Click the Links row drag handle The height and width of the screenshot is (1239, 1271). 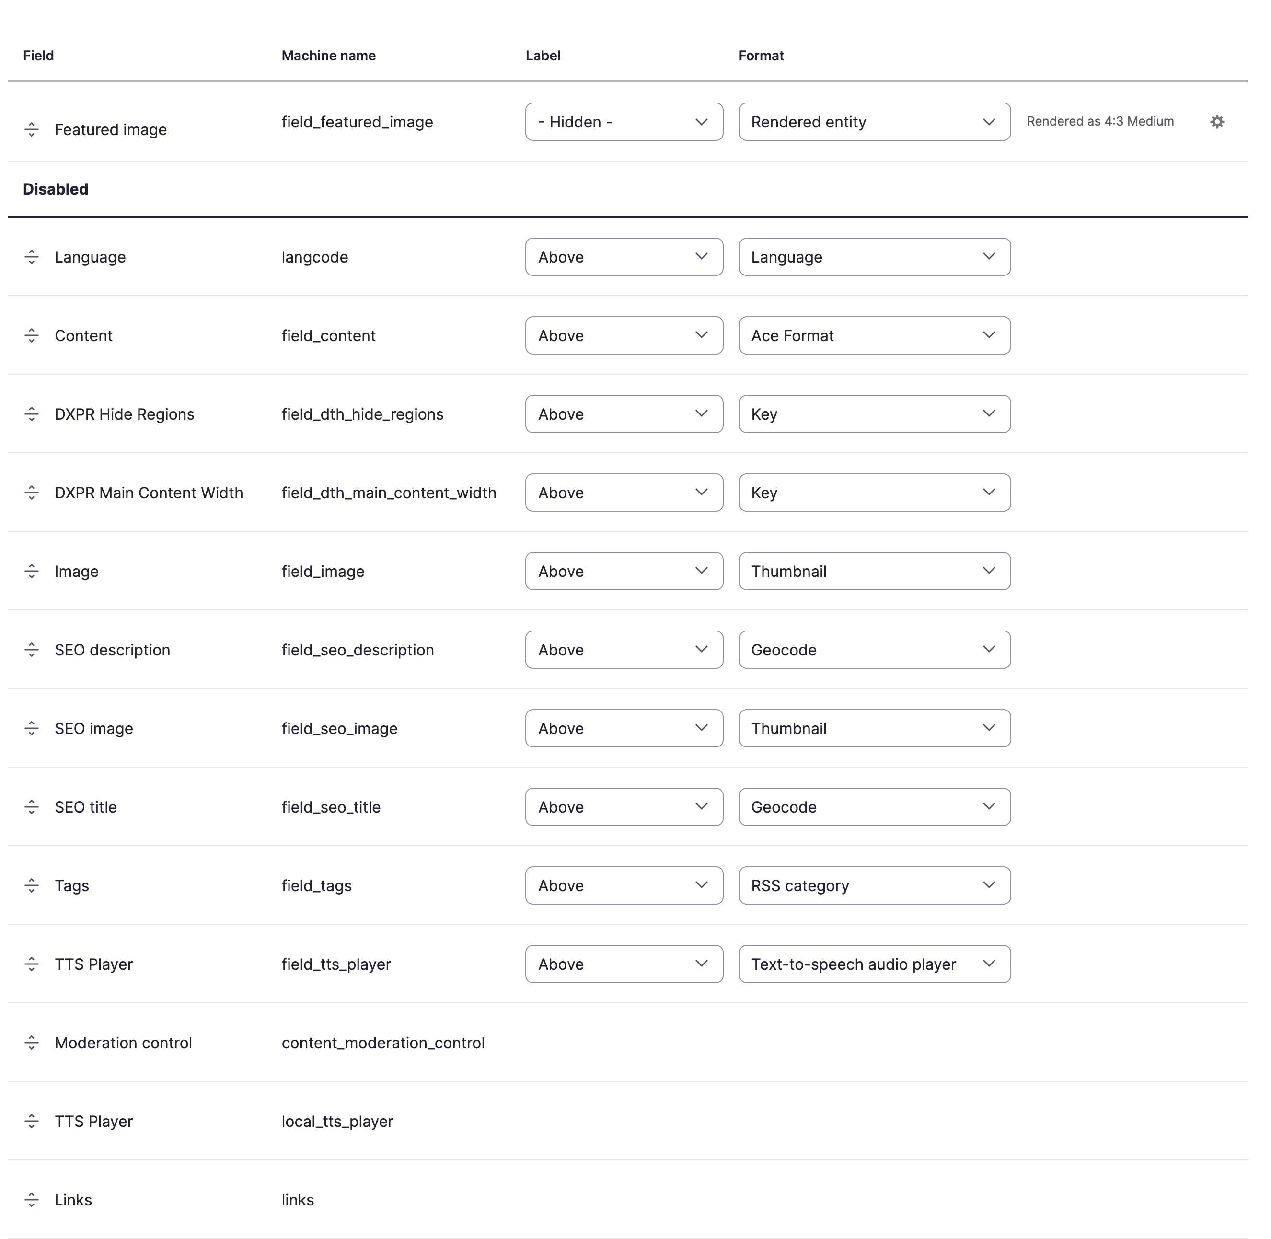[31, 1200]
